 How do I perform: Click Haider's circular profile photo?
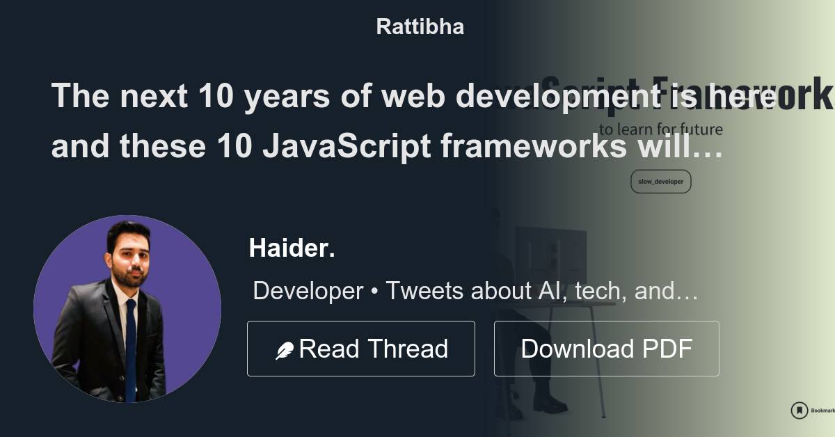point(127,308)
